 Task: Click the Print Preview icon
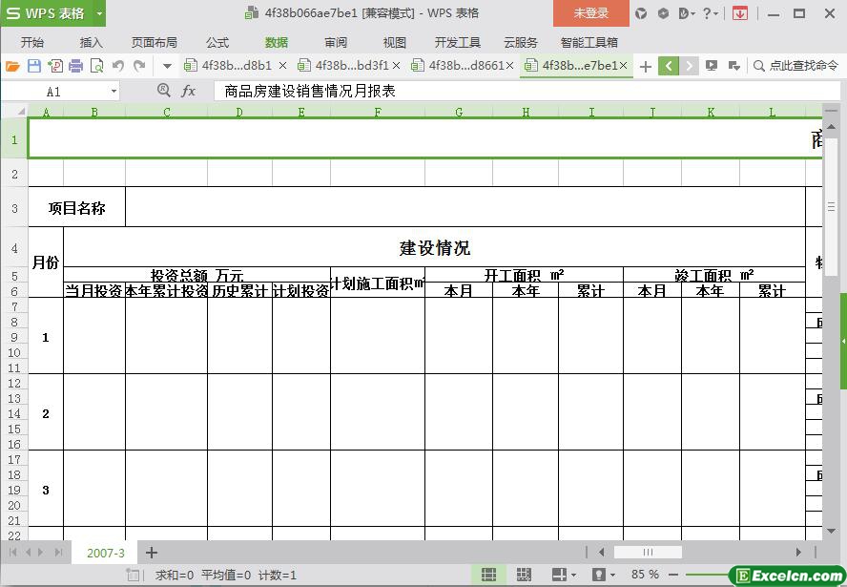pyautogui.click(x=96, y=66)
